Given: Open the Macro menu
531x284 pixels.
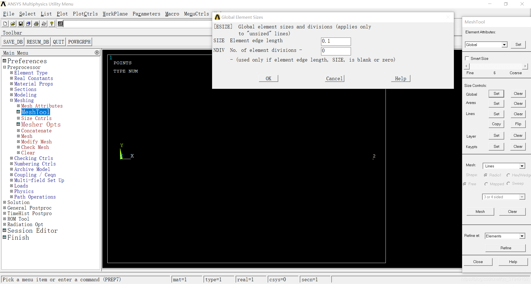Looking at the screenshot, I should [x=172, y=14].
